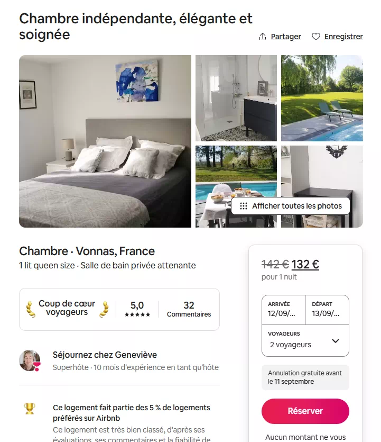Click the left laurel icon near Coup de cœur
Image resolution: width=381 pixels, height=442 pixels.
31,309
